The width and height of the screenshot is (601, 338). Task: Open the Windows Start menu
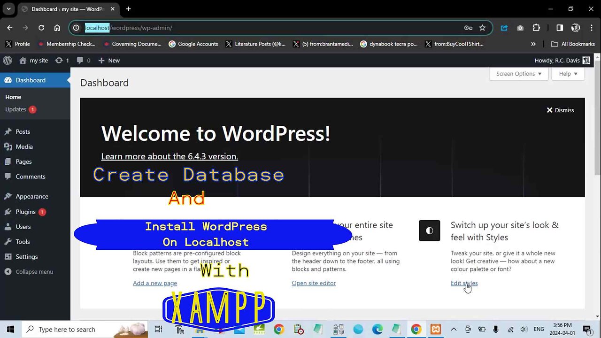pos(11,330)
